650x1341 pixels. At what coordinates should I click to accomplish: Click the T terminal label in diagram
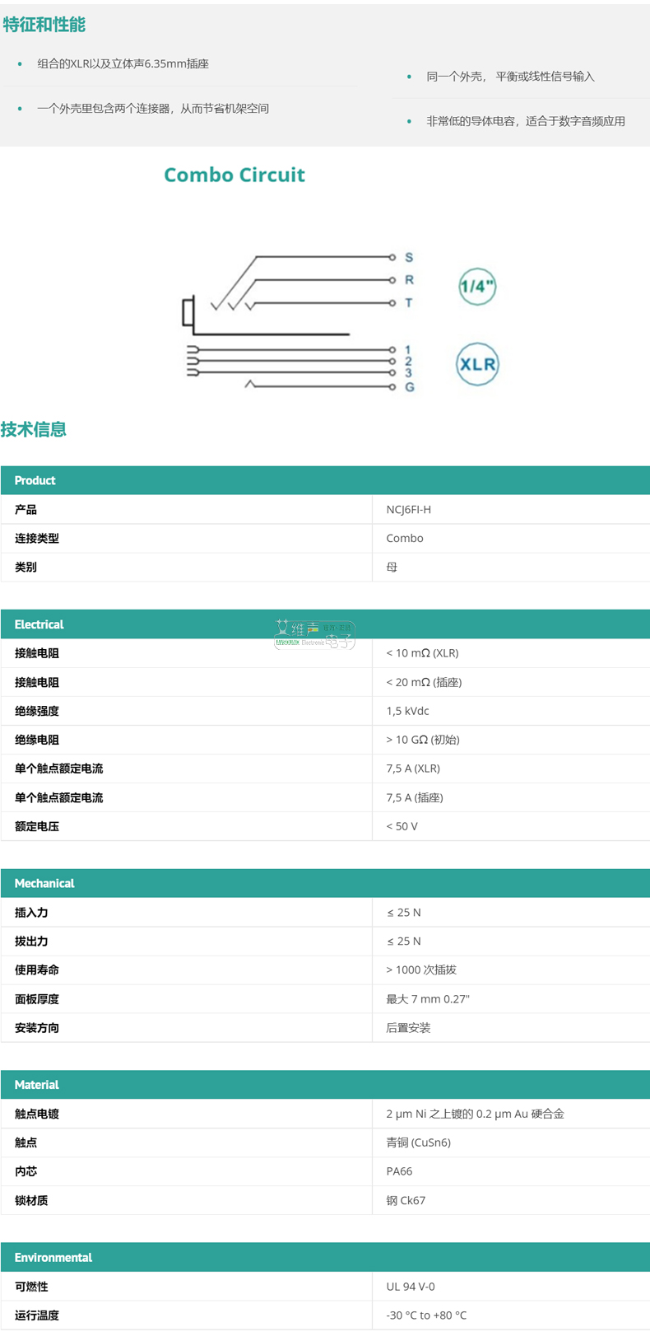409,303
